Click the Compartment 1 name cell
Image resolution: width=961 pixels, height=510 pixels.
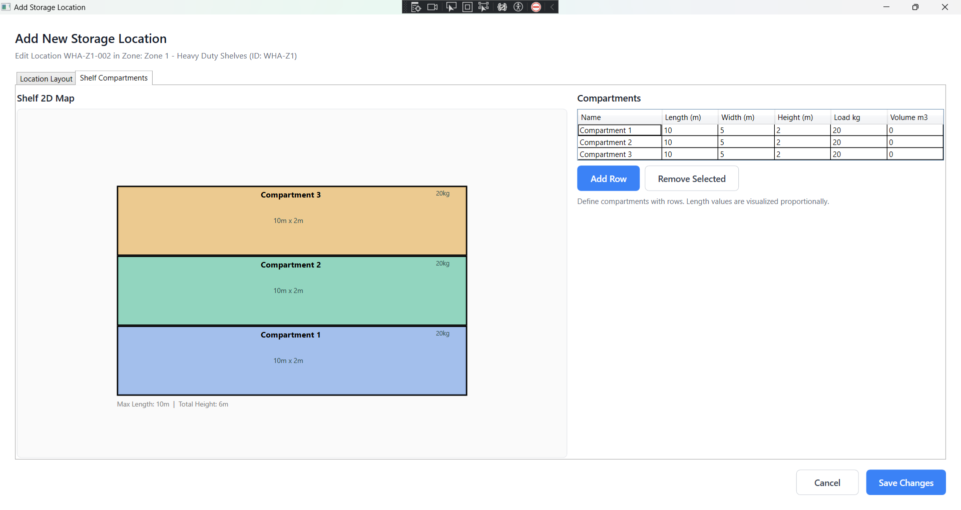pyautogui.click(x=619, y=130)
